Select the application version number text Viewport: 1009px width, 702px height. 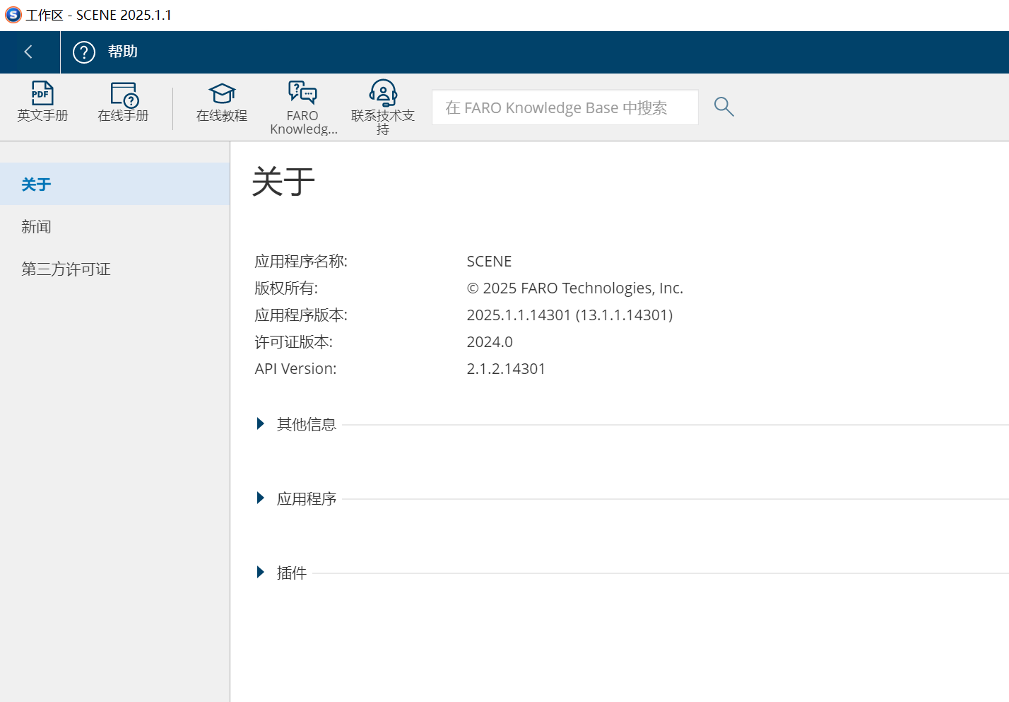pos(570,315)
